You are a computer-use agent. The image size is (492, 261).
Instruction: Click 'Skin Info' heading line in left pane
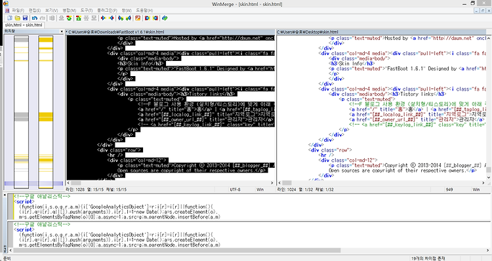click(x=141, y=64)
